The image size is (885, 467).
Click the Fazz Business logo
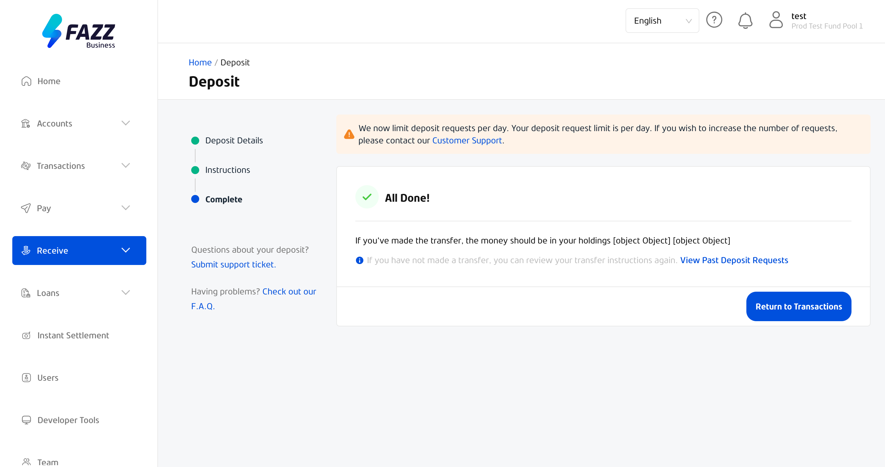pyautogui.click(x=79, y=31)
